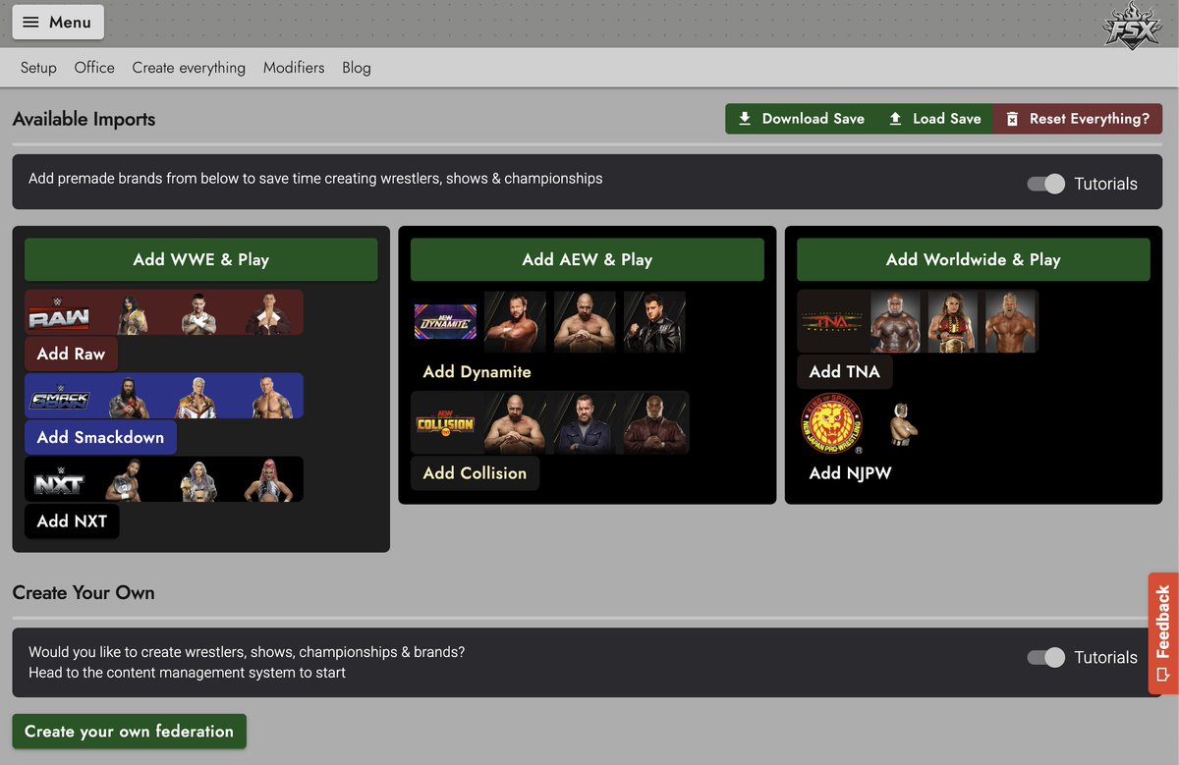1179x765 pixels.
Task: Click last wrestler thumbnail in Raw banner
Action: click(x=268, y=313)
